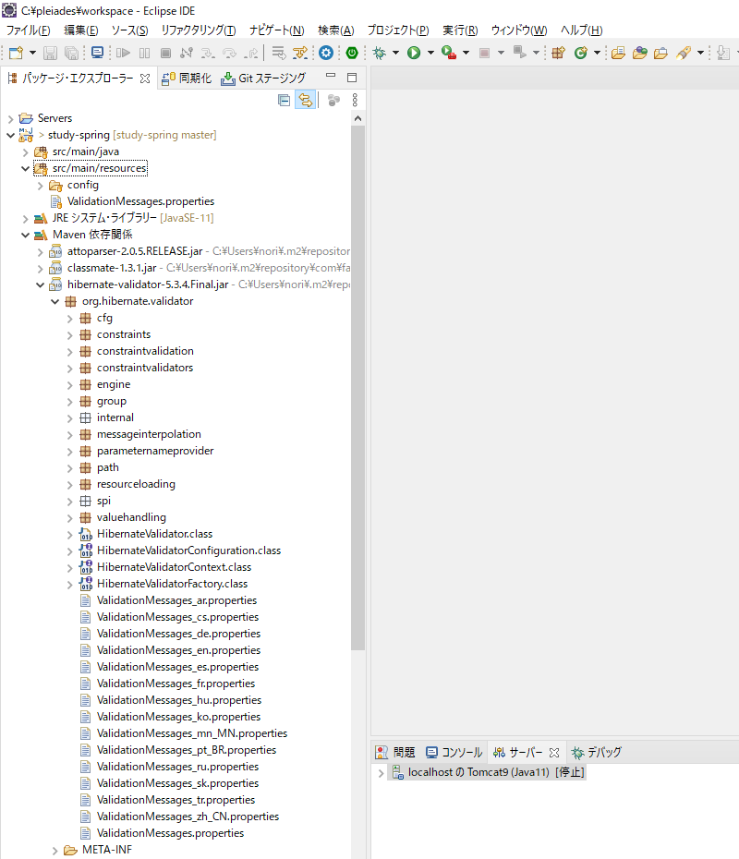Click the New Java Class toolbar icon

click(x=581, y=53)
